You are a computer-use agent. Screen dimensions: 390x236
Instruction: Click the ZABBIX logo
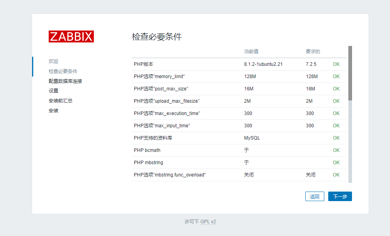point(71,36)
